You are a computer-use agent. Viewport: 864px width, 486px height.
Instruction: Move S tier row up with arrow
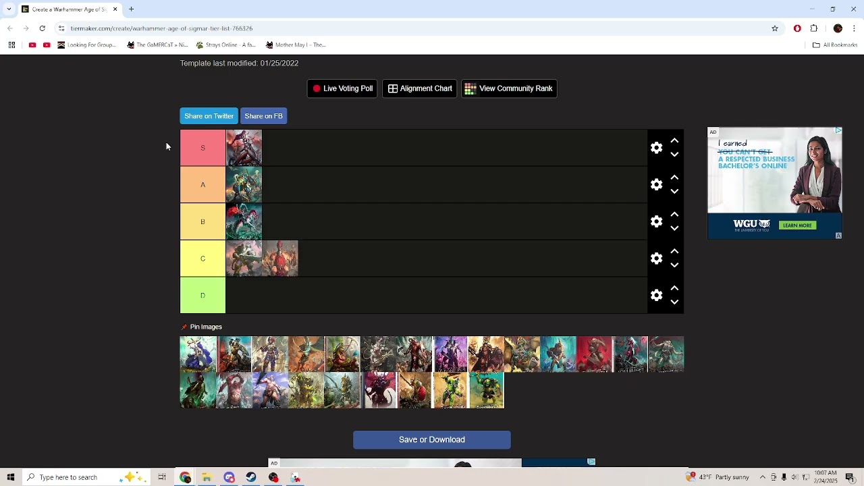pyautogui.click(x=674, y=140)
